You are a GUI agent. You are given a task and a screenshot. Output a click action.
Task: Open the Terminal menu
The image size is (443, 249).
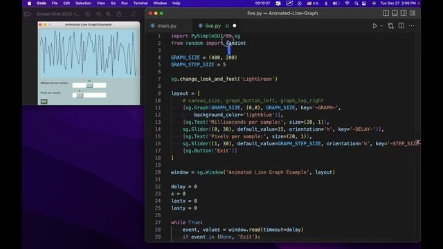(141, 3)
